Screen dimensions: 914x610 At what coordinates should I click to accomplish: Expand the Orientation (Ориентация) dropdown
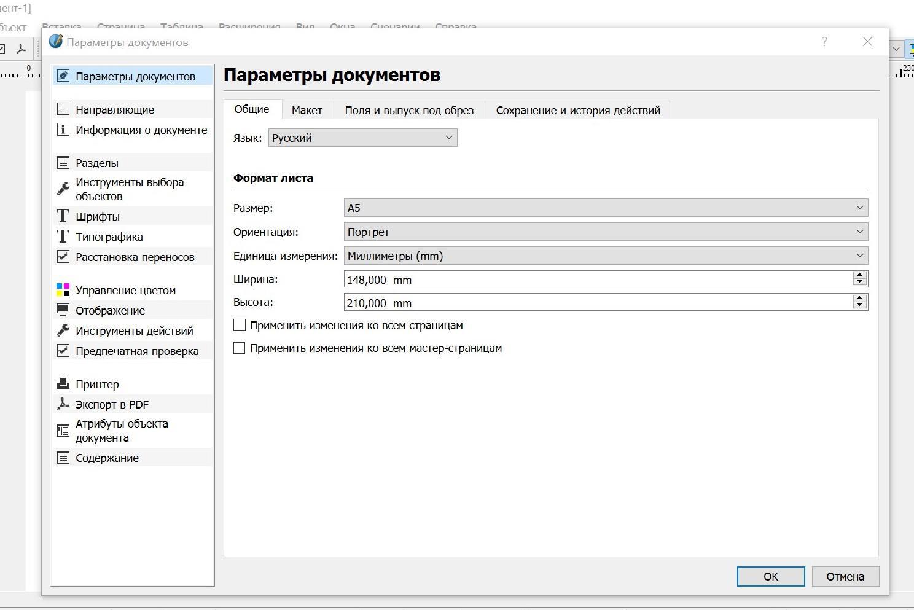click(x=605, y=232)
